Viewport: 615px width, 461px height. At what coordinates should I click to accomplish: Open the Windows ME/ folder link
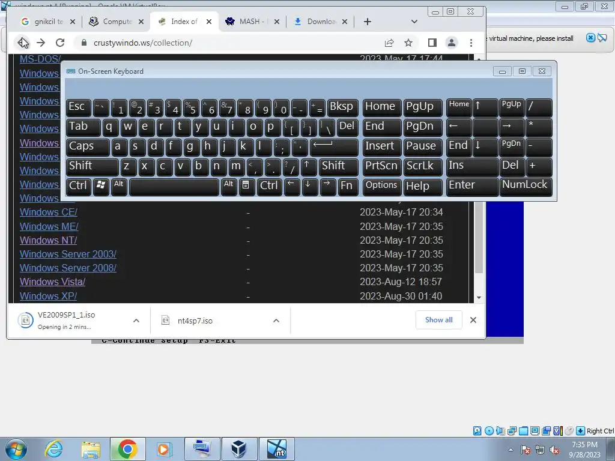49,226
